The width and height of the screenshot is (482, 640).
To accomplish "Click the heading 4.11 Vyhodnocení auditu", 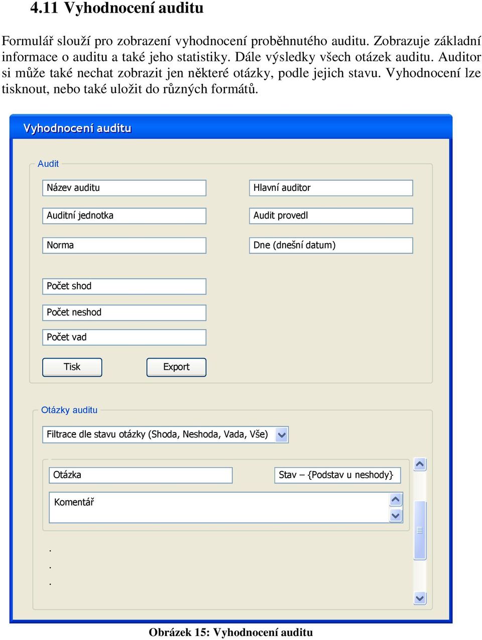I will 117,8.
